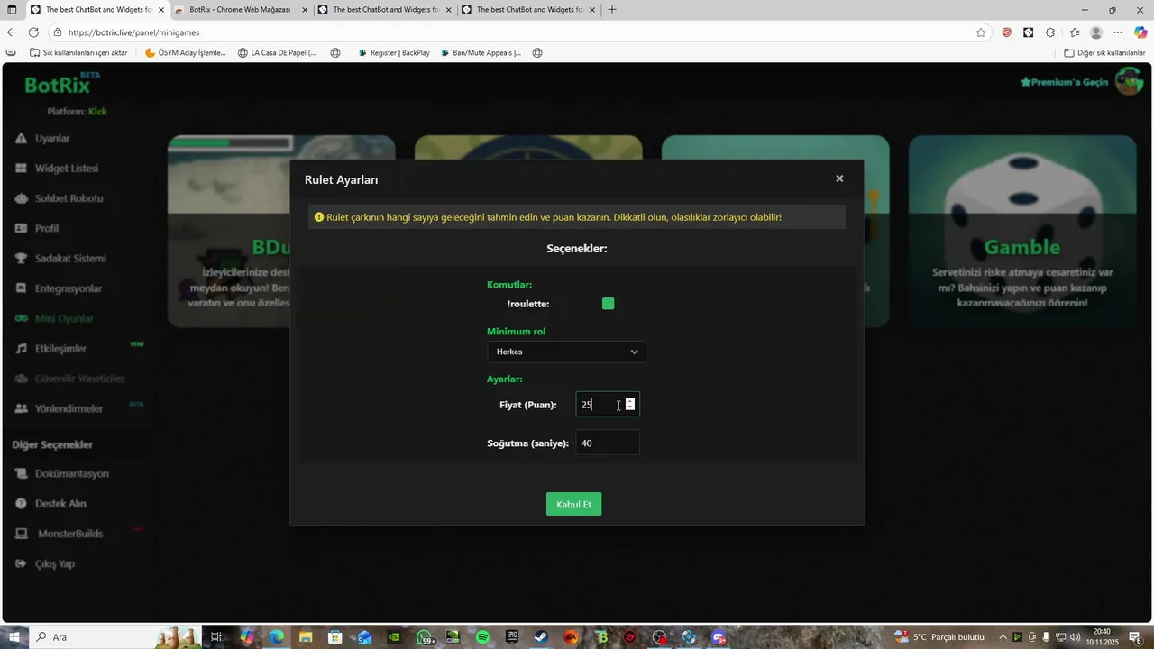The width and height of the screenshot is (1154, 649).
Task: Open the Favorites list icon
Action: pos(1074,32)
